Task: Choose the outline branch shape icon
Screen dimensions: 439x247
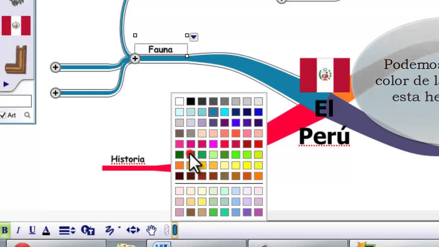Action: point(167,230)
